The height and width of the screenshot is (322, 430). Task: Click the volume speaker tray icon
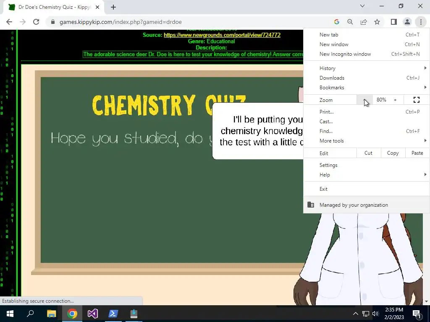375,314
